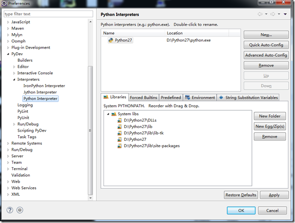Collapse the System libs node

point(108,114)
